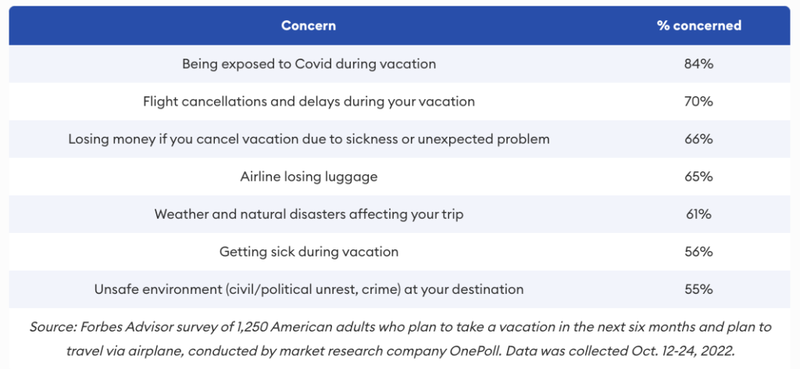Screen dimensions: 800x369
Task: Click the 70% value cell
Action: click(698, 102)
